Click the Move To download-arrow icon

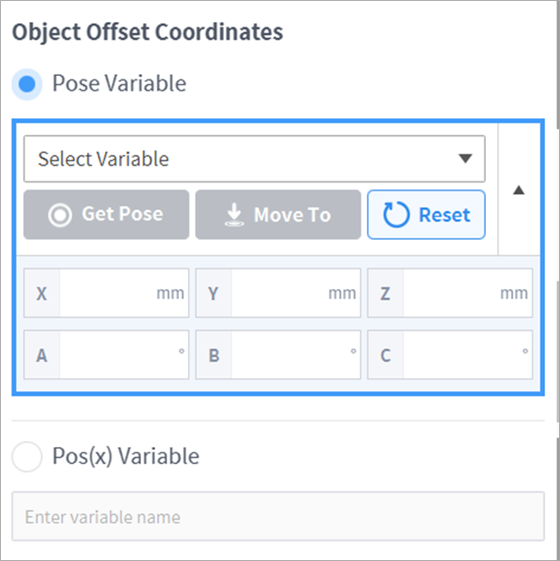click(233, 215)
